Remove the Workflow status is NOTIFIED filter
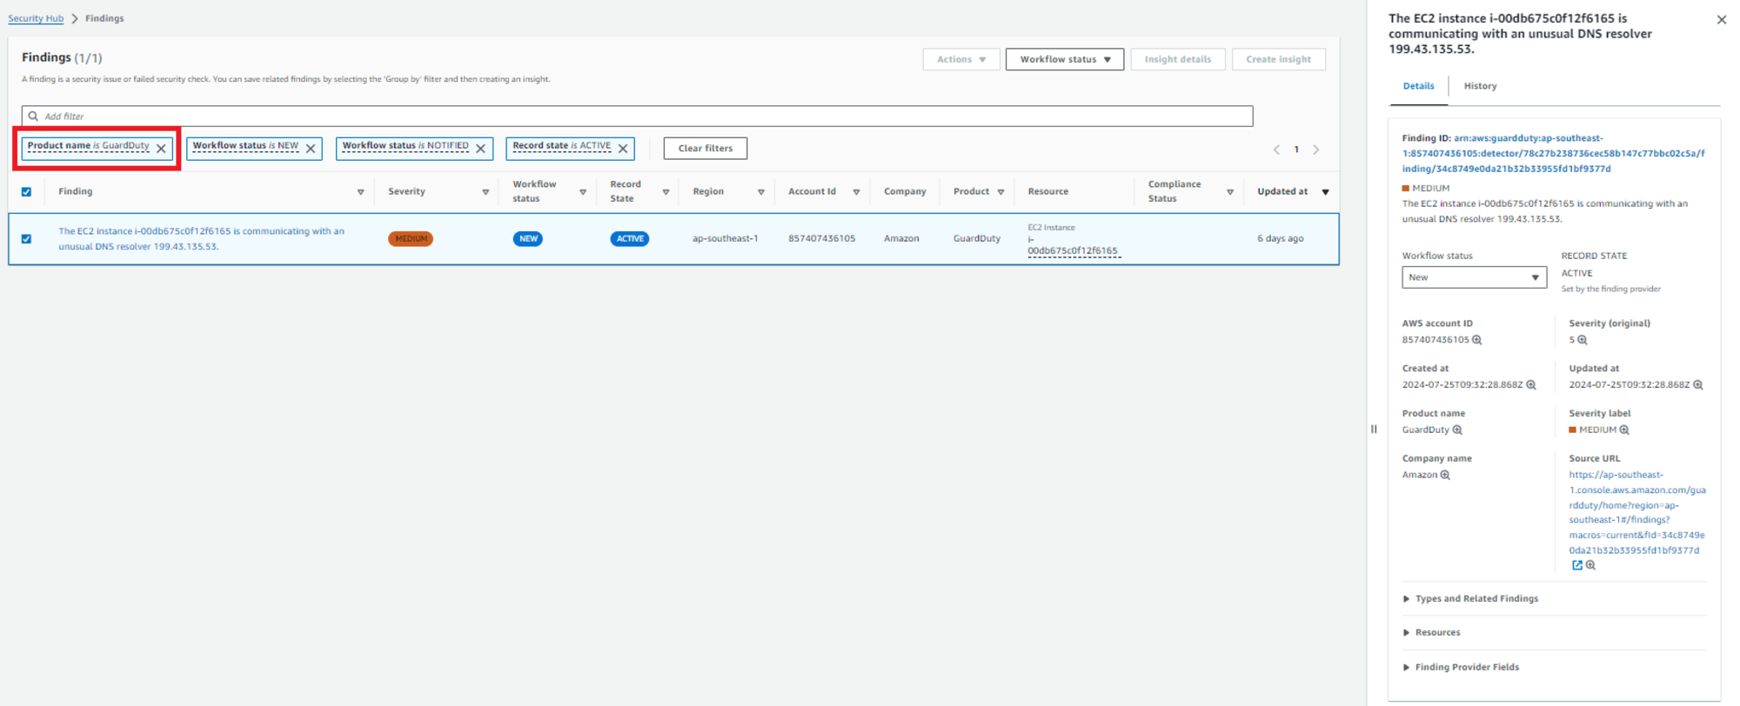1740x706 pixels. (480, 149)
